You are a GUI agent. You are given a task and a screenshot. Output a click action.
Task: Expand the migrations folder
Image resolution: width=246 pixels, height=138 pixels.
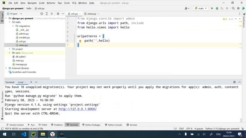(x=13, y=26)
